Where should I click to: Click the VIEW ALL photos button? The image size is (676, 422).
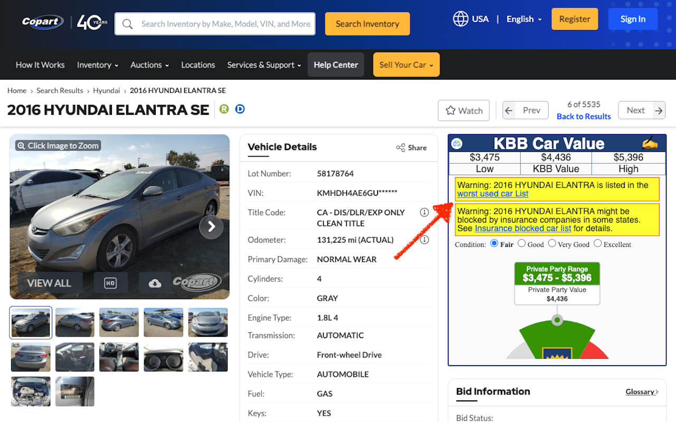coord(49,283)
